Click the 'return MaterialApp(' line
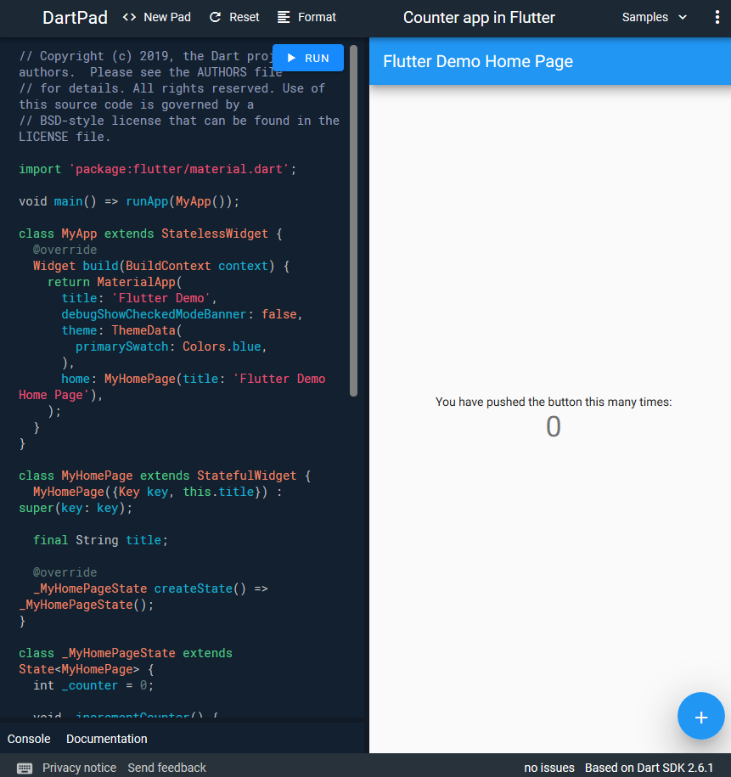731x777 pixels. 115,282
